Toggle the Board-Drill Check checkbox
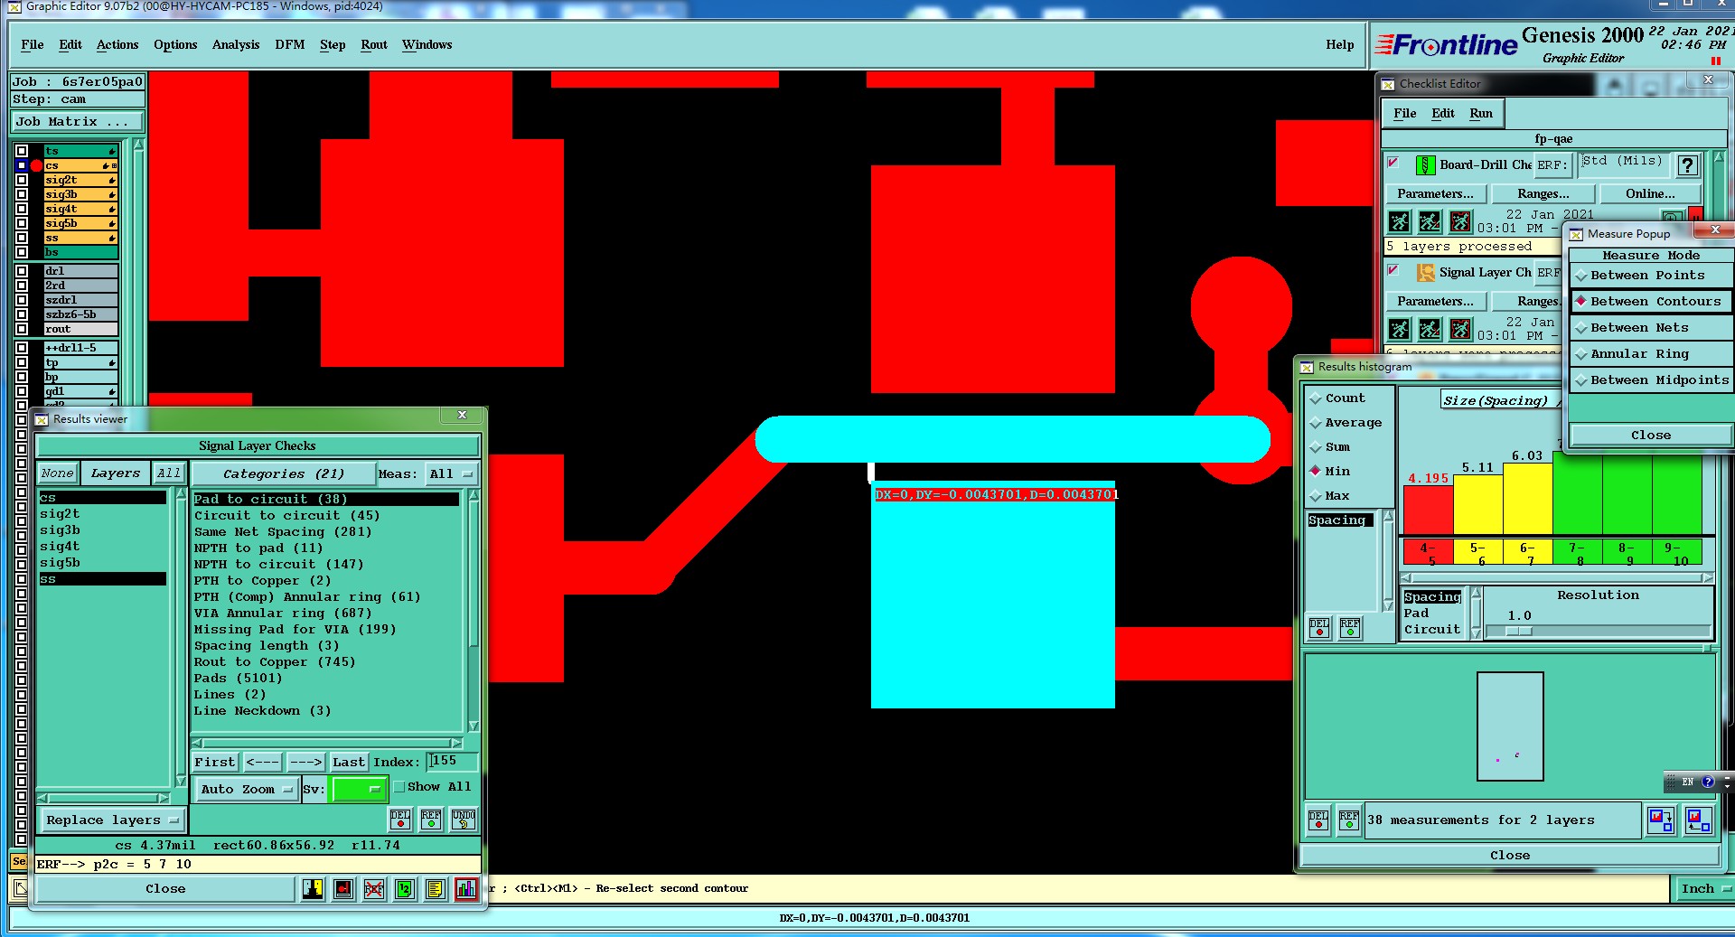 [x=1393, y=164]
